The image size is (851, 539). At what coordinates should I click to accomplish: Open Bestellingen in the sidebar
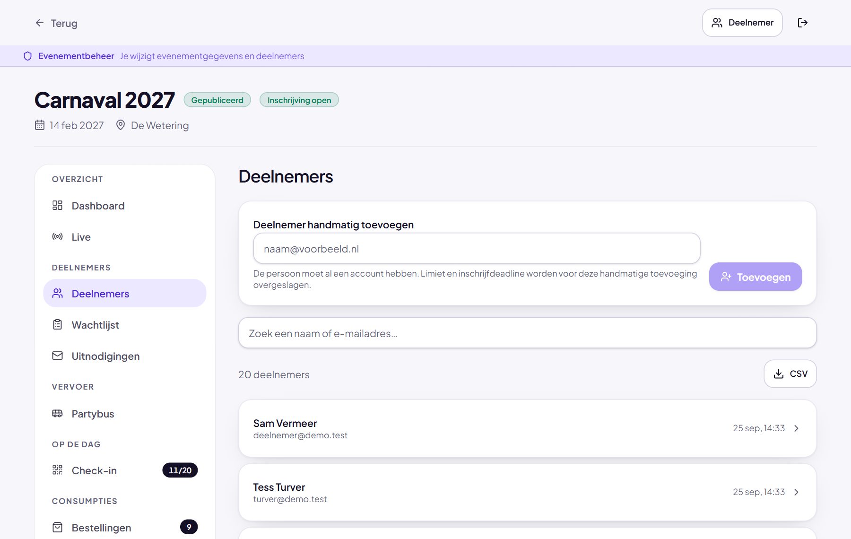click(125, 528)
